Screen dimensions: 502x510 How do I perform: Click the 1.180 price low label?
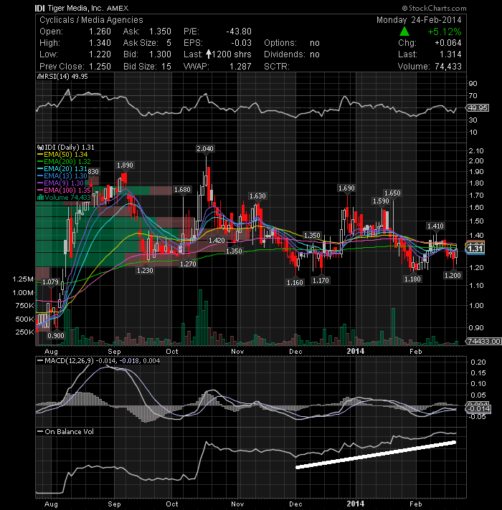click(x=412, y=279)
